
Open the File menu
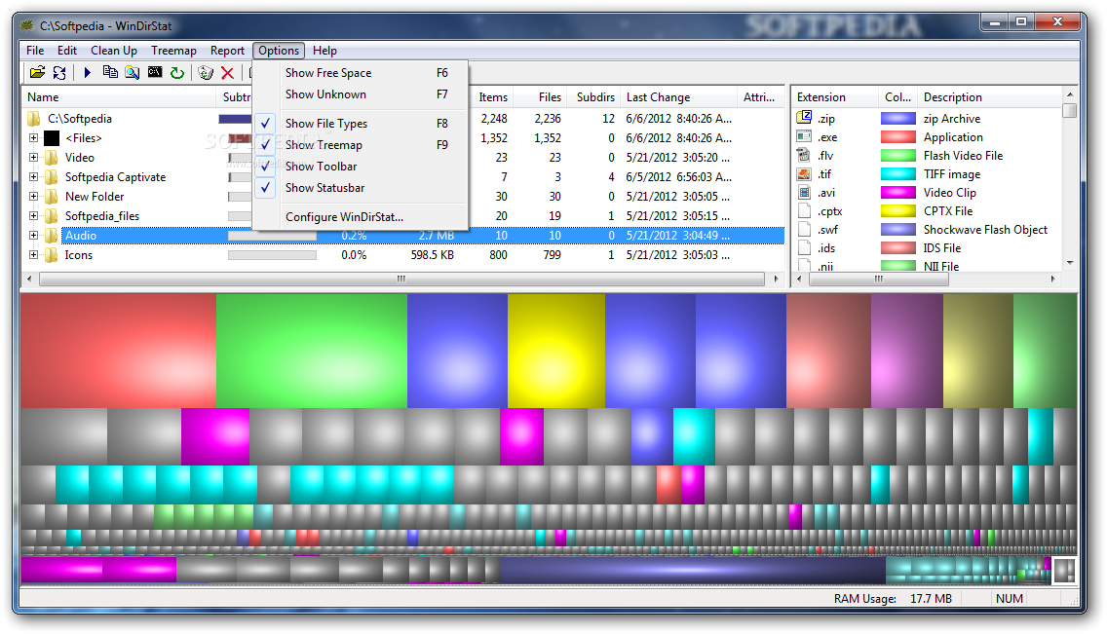coord(35,50)
